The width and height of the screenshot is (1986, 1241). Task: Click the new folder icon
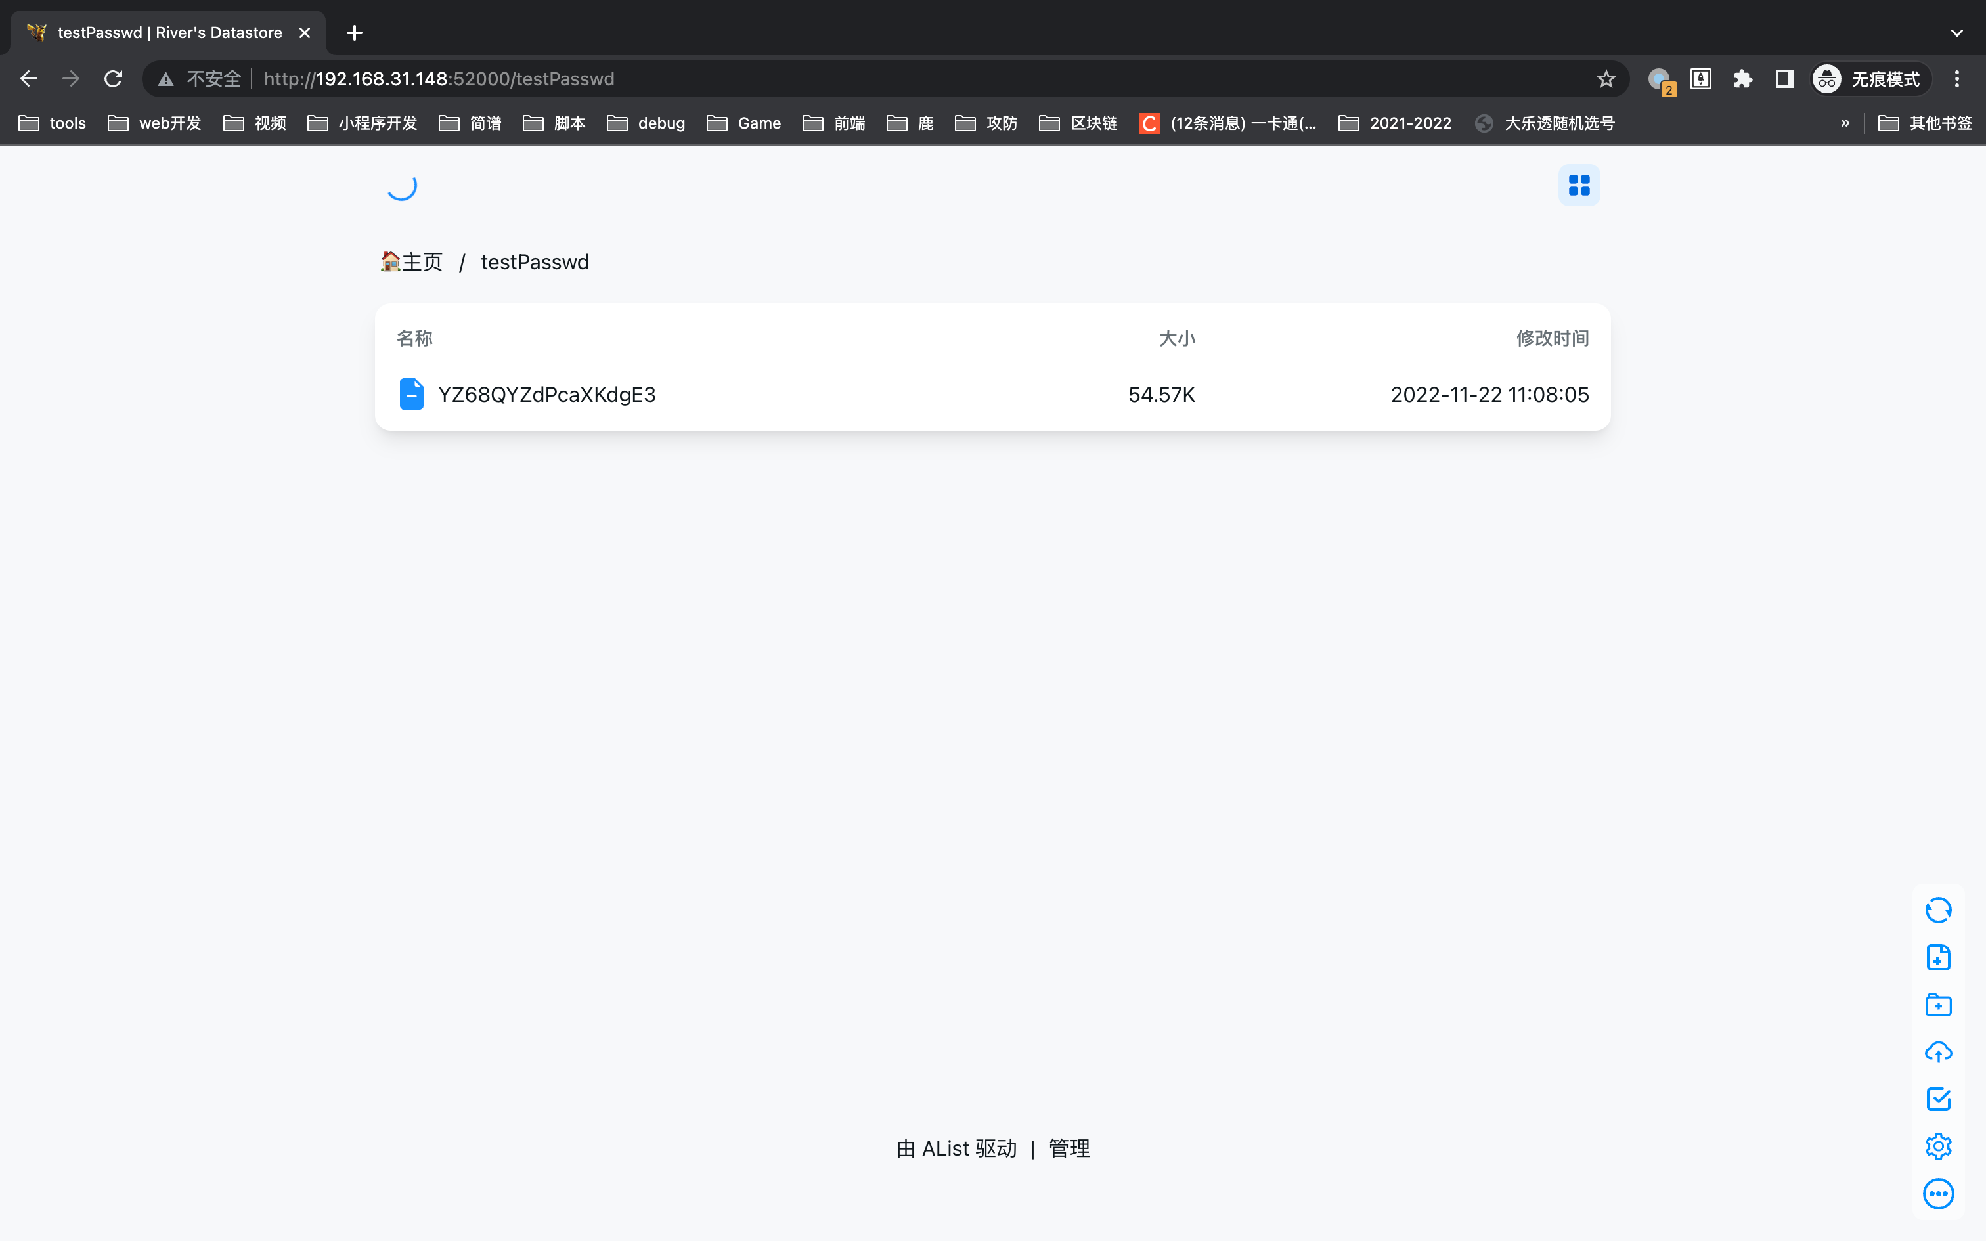click(1937, 1005)
